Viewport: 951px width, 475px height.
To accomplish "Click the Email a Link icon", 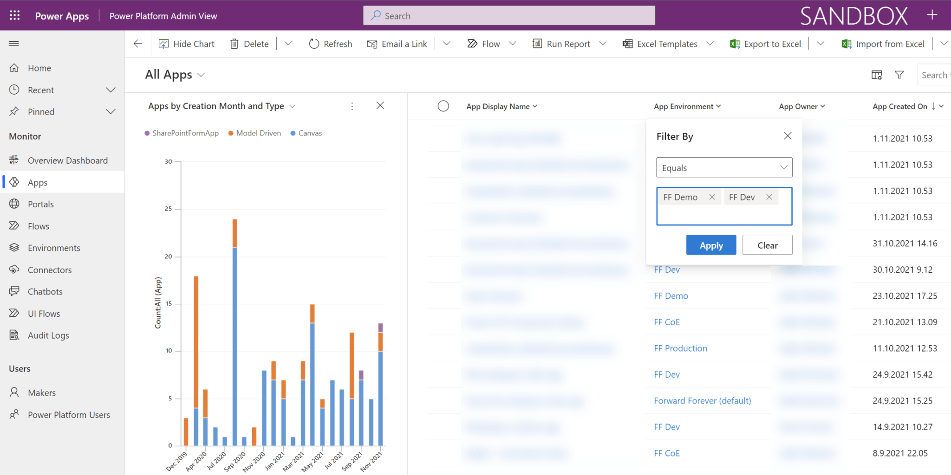I will pos(373,43).
